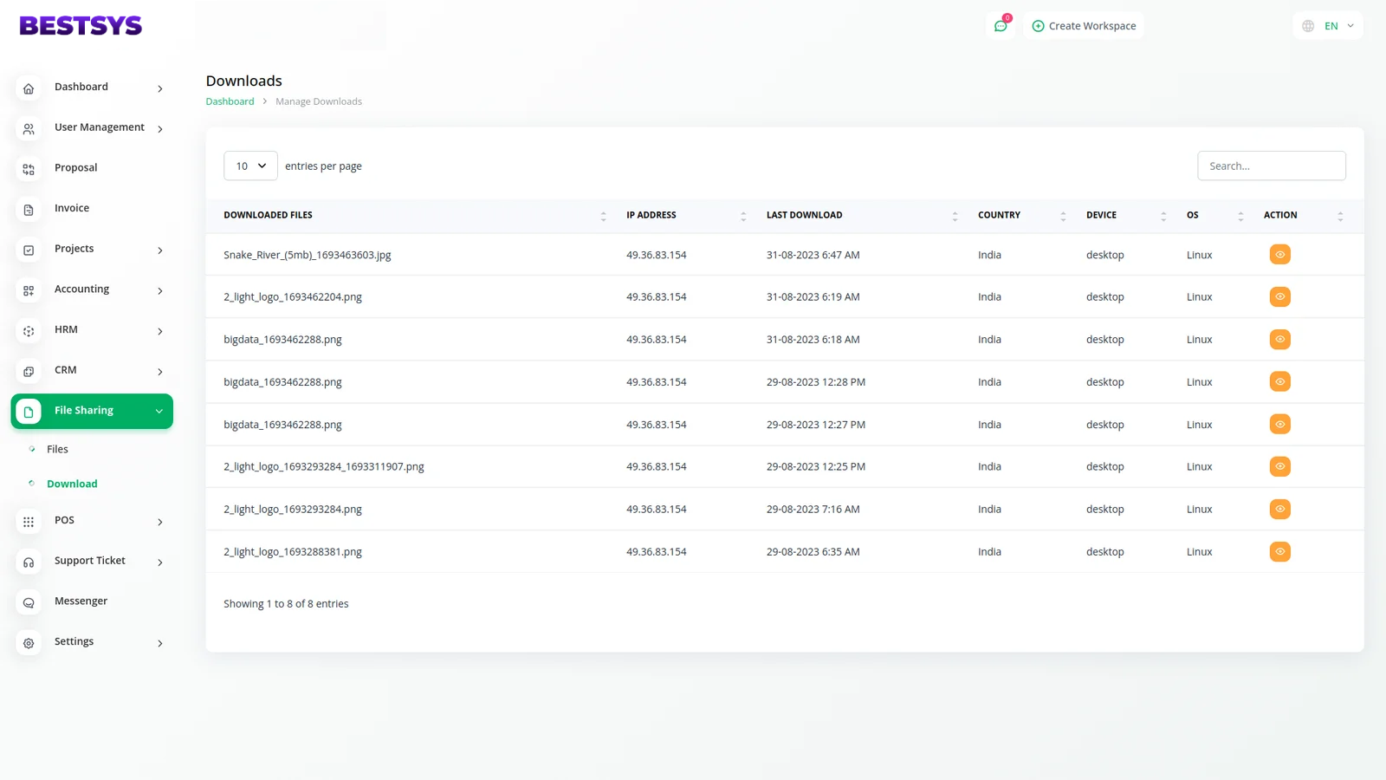
Task: Click the Search input field
Action: (x=1271, y=166)
